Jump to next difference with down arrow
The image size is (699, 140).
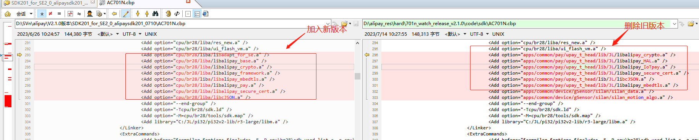point(138,14)
